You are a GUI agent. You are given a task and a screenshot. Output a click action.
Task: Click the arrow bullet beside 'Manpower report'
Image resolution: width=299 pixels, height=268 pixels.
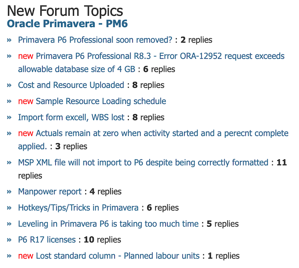(9, 192)
